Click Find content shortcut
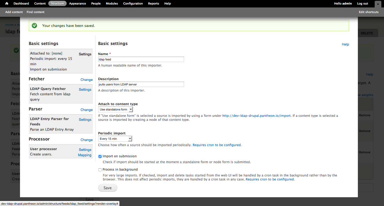The width and height of the screenshot is (384, 206). click(x=35, y=12)
